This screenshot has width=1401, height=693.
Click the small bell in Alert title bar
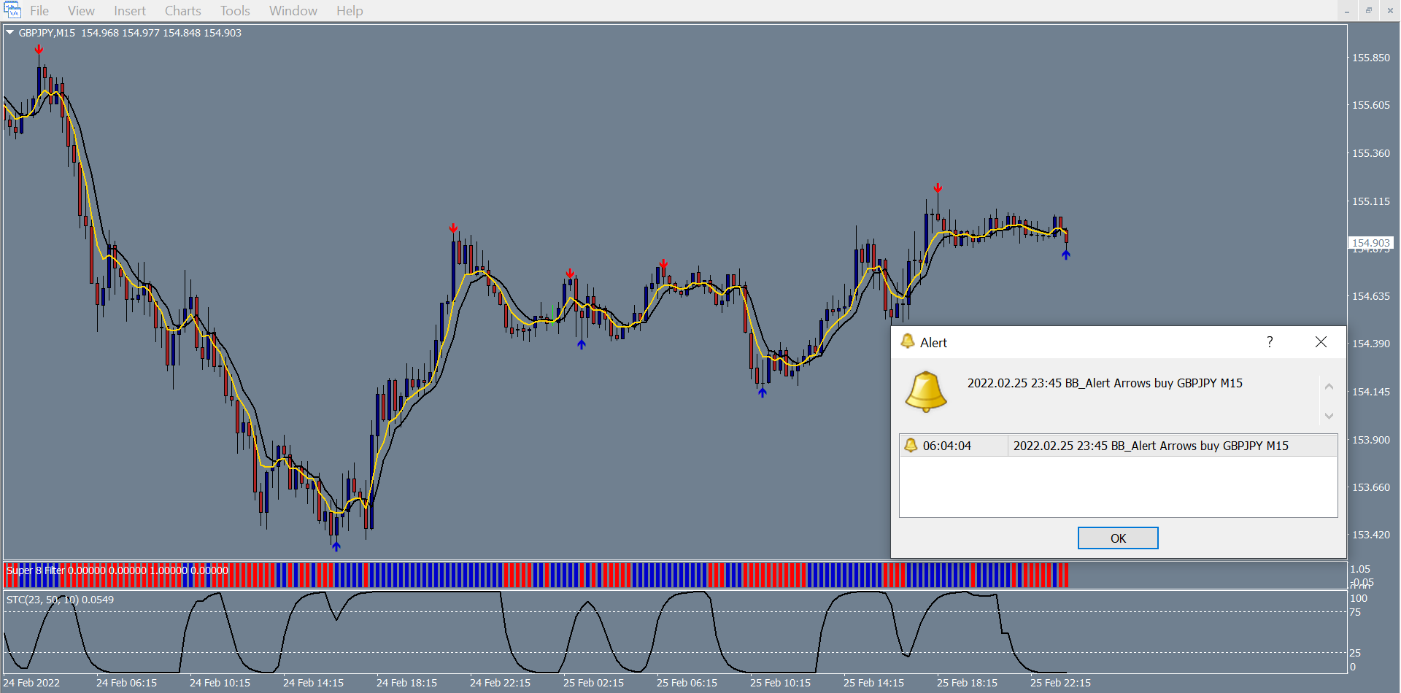tap(908, 341)
